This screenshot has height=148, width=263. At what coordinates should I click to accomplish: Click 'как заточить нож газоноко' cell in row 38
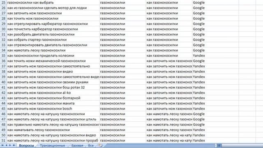tap(169, 72)
